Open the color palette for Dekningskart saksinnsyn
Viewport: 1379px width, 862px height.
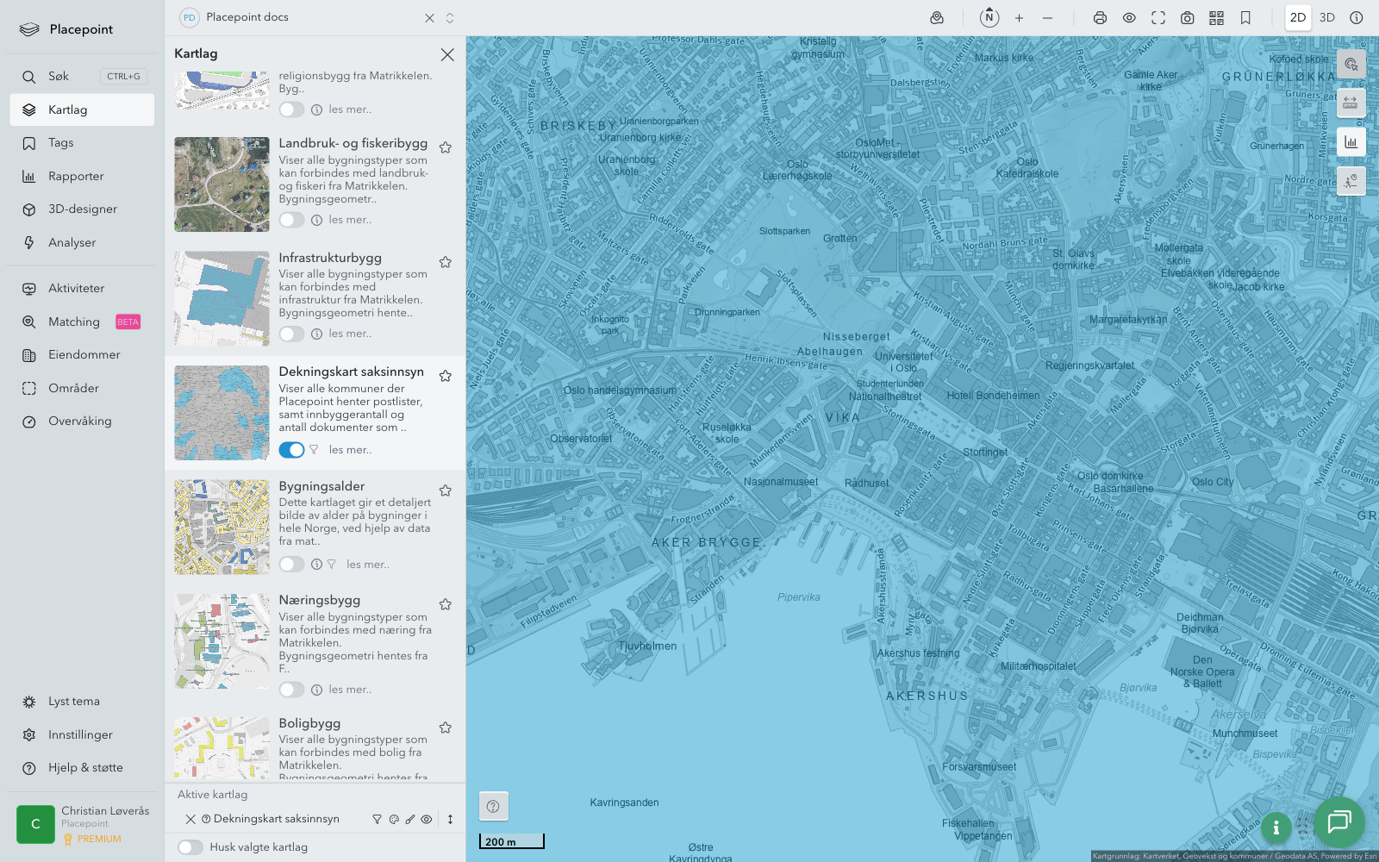coord(394,820)
